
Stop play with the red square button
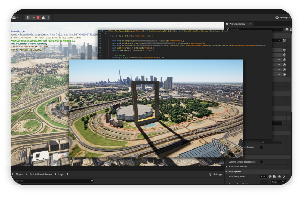38,18
